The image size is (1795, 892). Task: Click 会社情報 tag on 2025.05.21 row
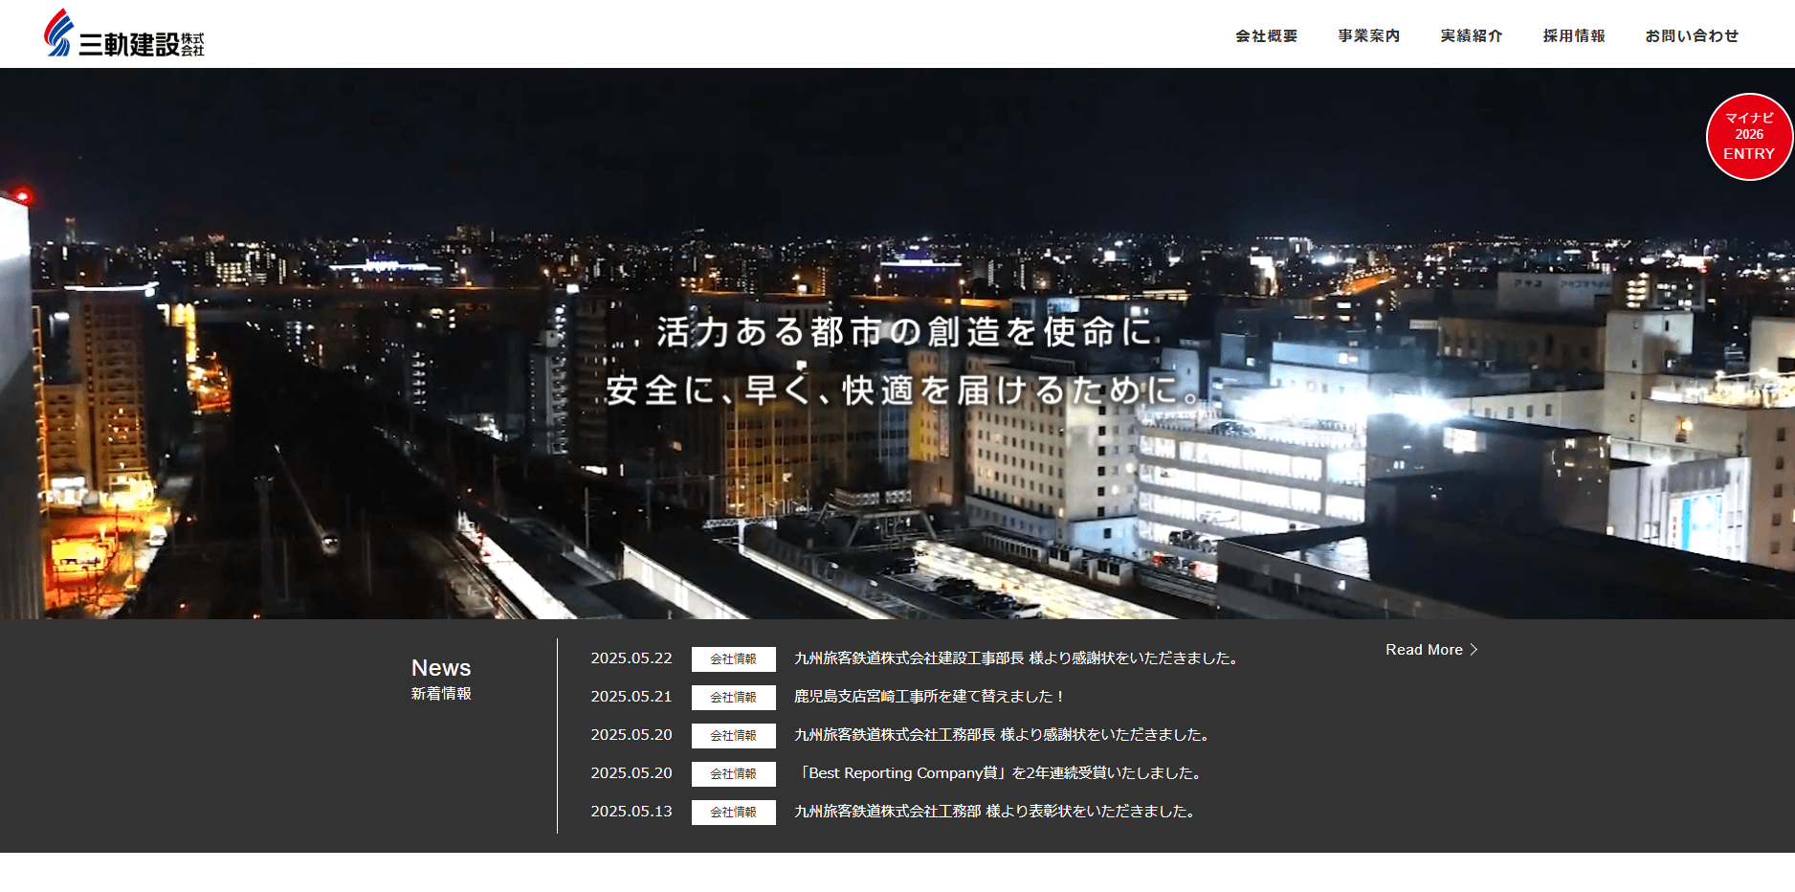click(733, 697)
